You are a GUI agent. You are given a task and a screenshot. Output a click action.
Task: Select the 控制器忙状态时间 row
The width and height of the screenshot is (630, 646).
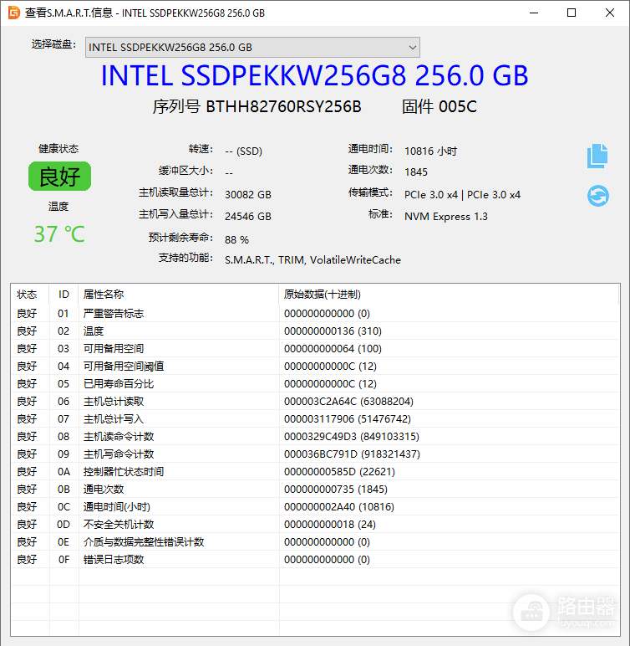(315, 472)
